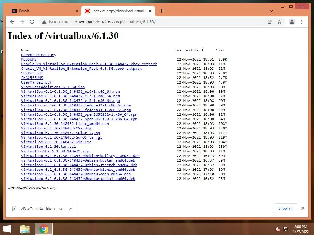Open Chrome's three-dot menu
Viewport: 314px width, 235px height.
point(302,22)
